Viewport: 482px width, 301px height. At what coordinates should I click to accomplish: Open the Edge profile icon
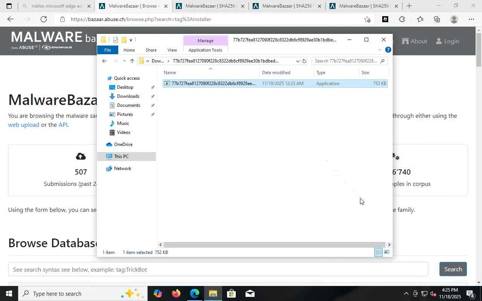(454, 19)
